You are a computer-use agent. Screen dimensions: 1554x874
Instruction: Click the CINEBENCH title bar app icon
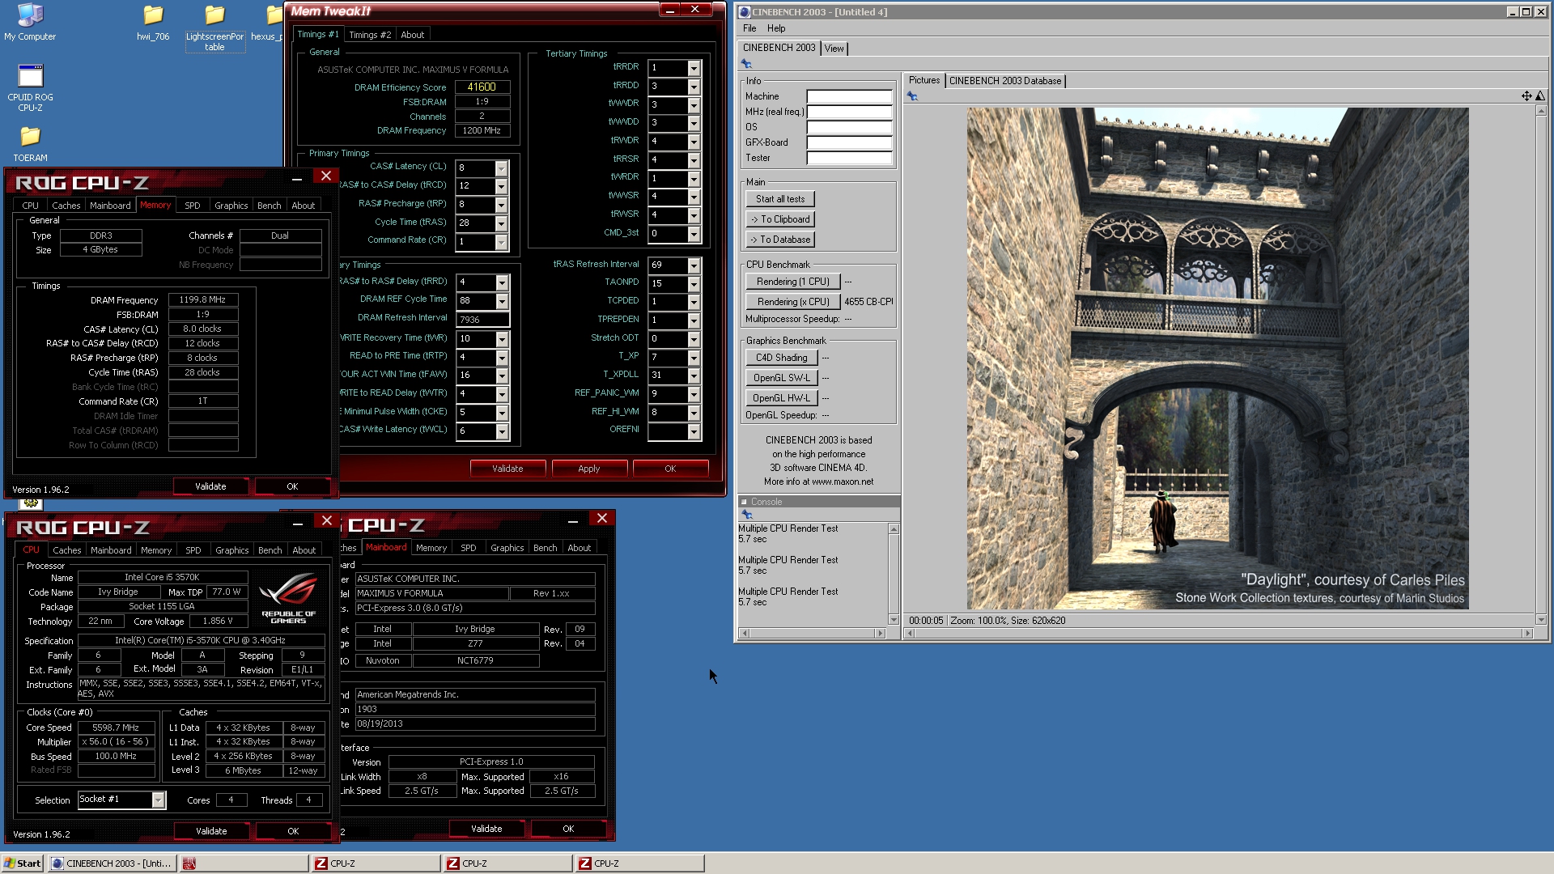point(744,12)
